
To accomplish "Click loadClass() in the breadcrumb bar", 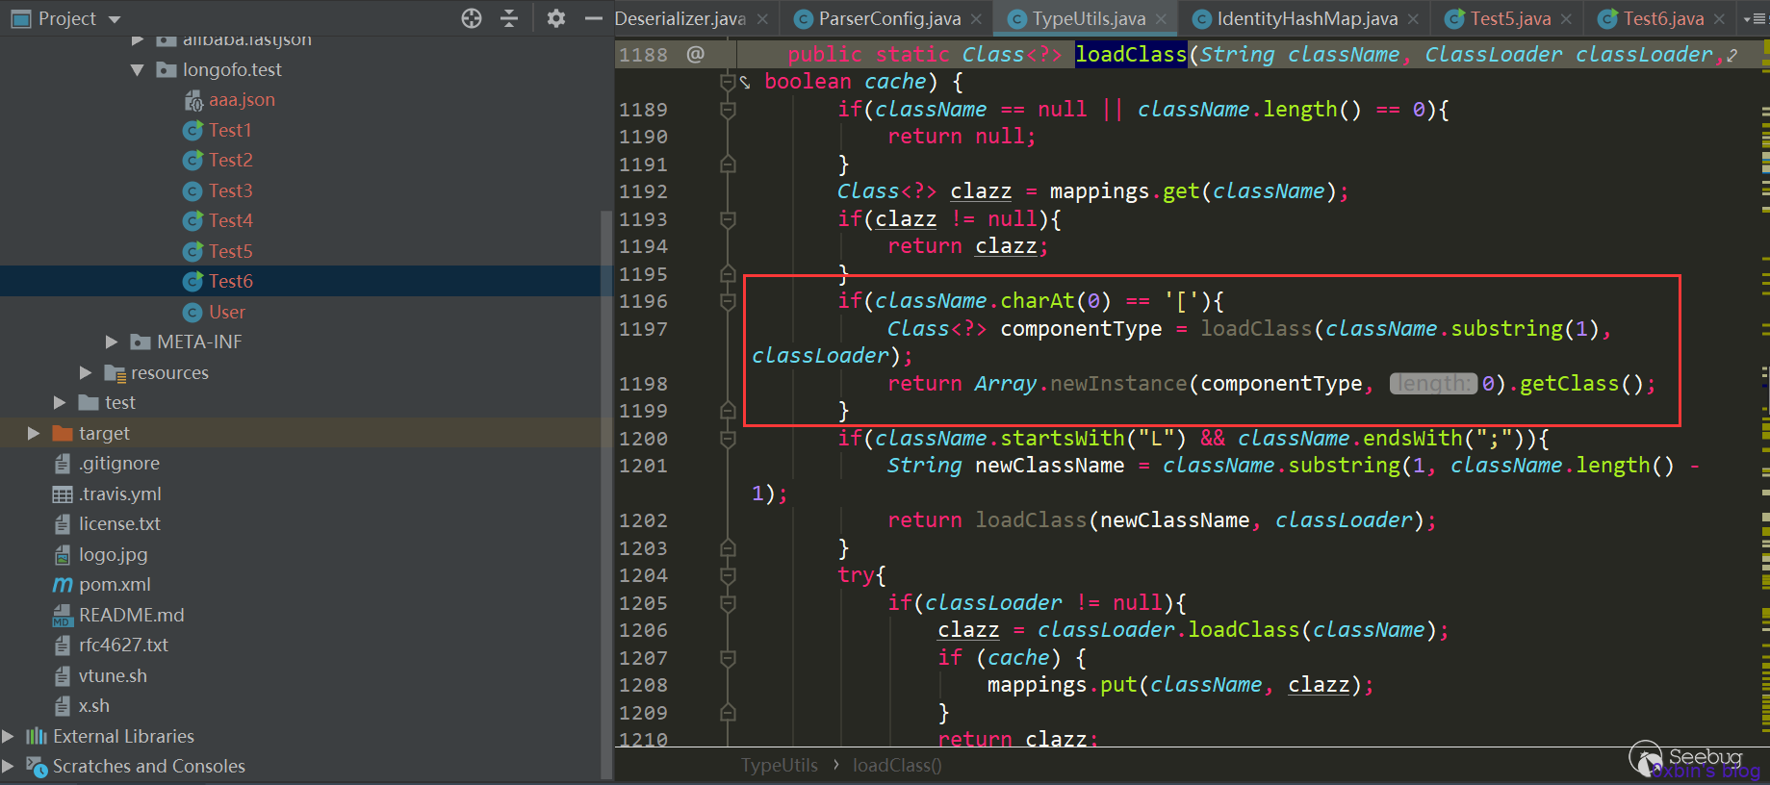I will click(898, 766).
